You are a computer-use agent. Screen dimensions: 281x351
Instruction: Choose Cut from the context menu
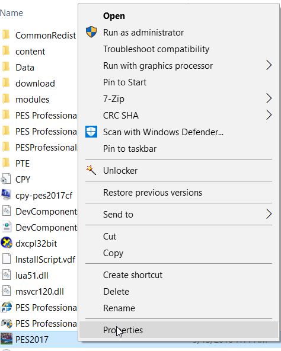click(178, 237)
